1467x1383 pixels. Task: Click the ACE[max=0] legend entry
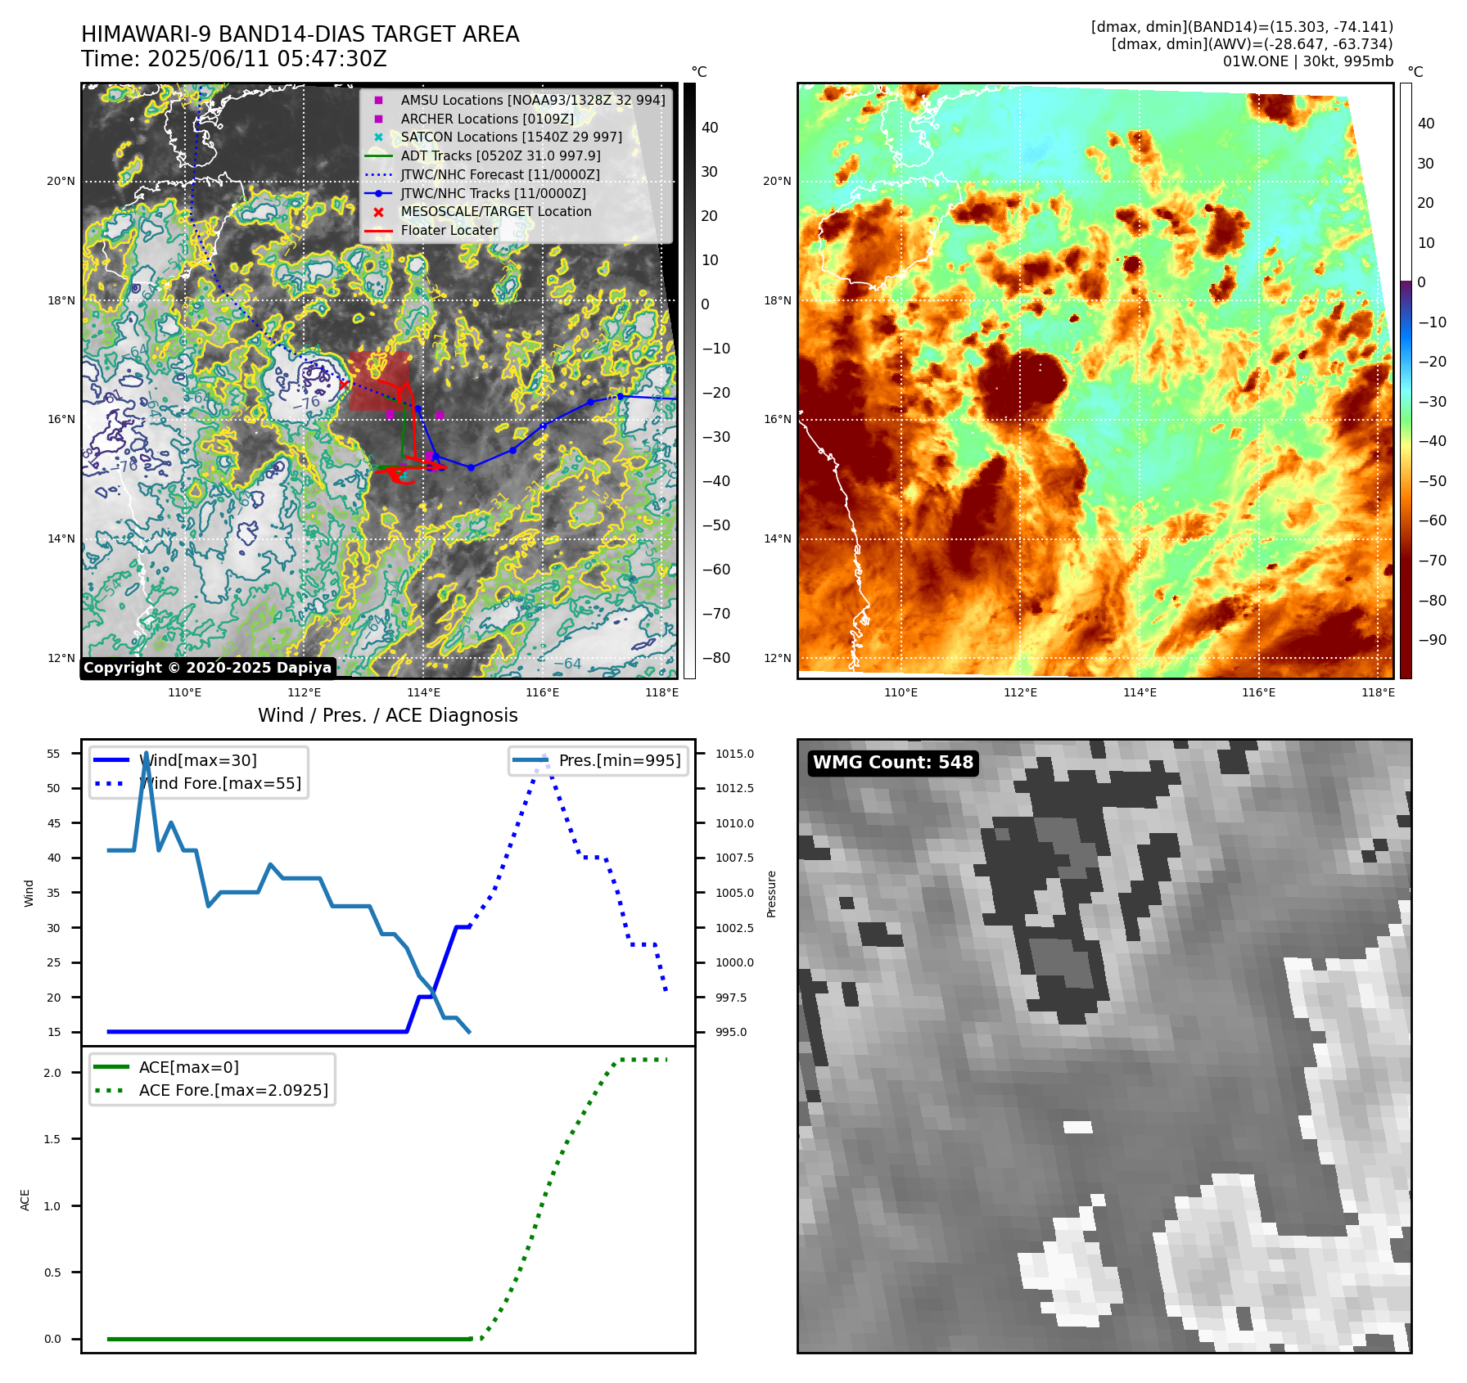(x=167, y=1067)
